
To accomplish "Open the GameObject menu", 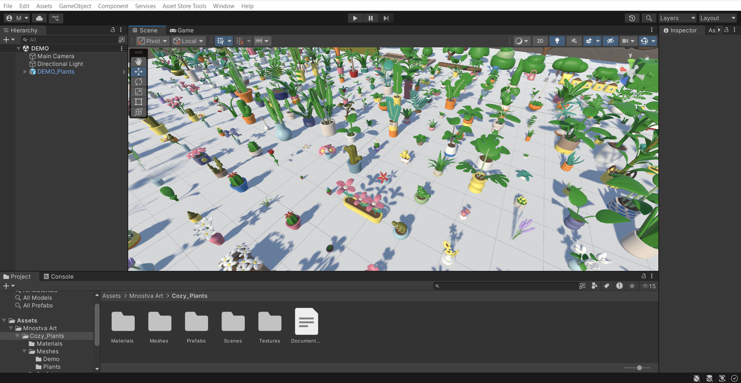I will click(x=75, y=6).
